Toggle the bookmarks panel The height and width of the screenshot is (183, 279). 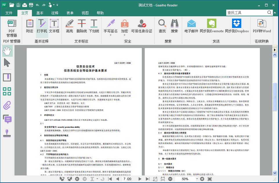[x=6, y=77]
